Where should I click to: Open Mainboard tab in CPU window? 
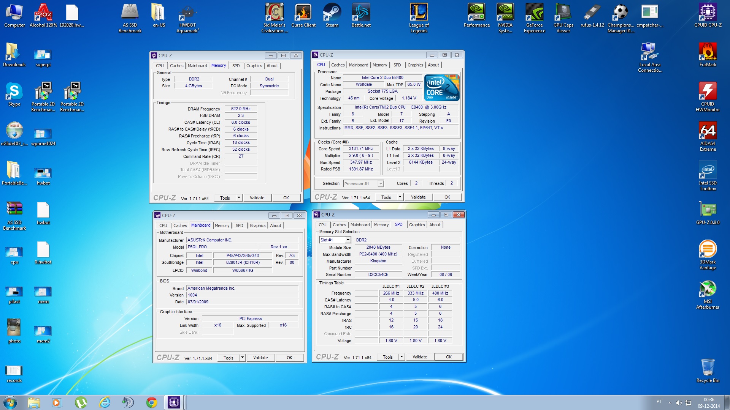pos(359,65)
